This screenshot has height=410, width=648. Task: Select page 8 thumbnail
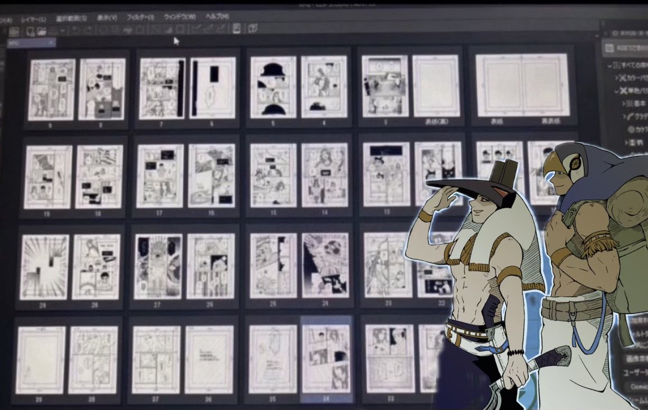tap(101, 89)
